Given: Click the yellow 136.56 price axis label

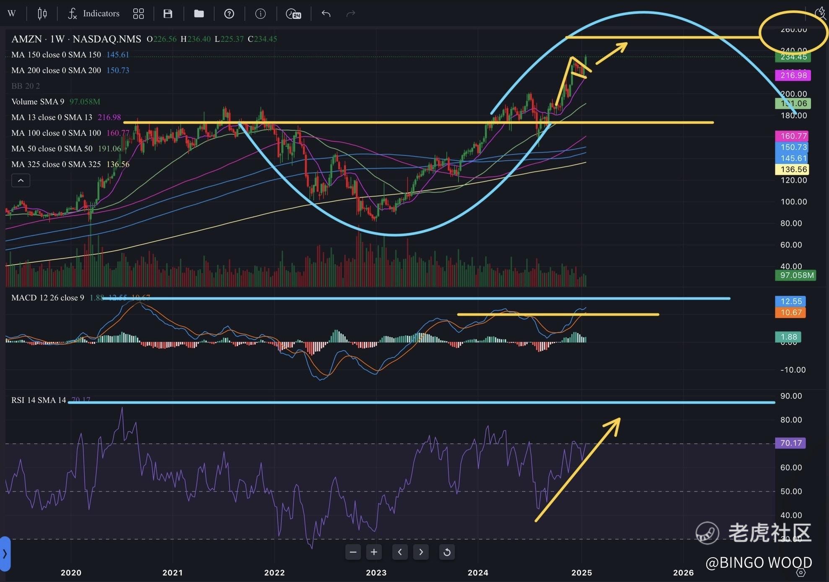Looking at the screenshot, I should [x=792, y=169].
